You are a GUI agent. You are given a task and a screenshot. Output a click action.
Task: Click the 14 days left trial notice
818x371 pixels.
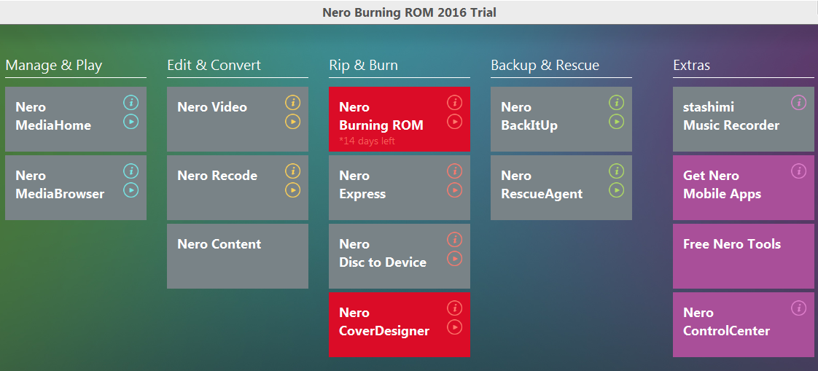coord(367,141)
